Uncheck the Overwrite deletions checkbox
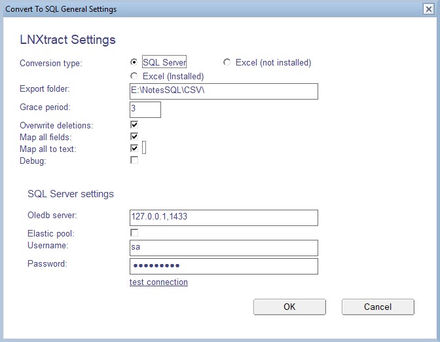Screen dimensions: 440x342 134,124
